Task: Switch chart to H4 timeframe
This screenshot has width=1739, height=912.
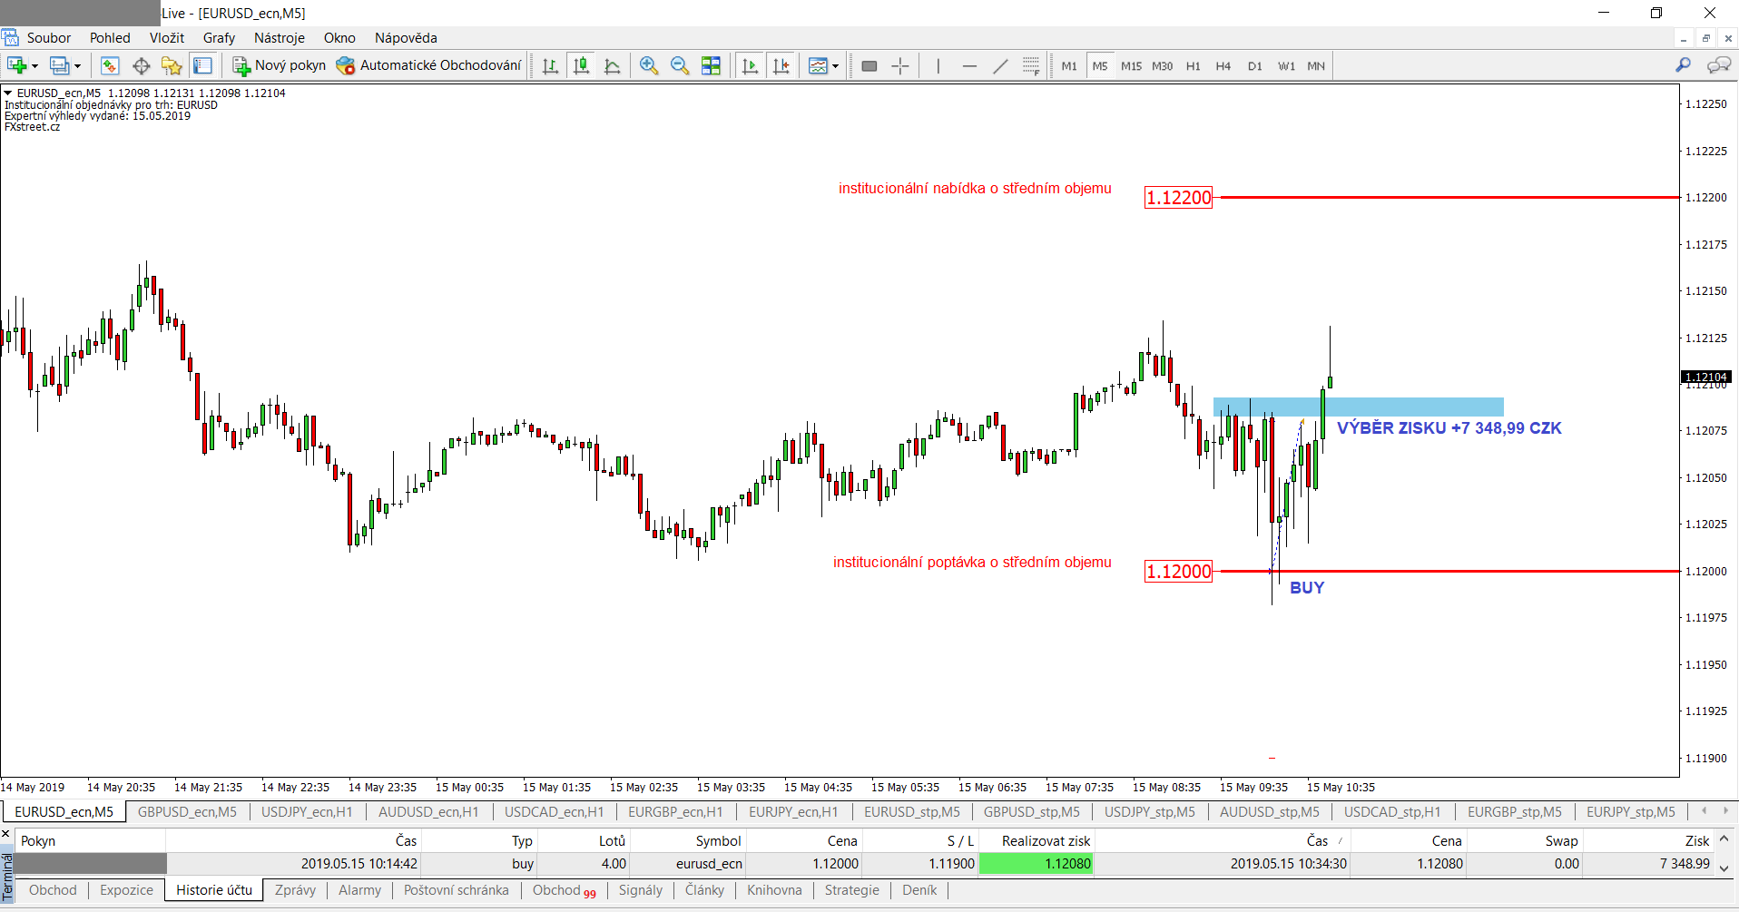Action: pos(1223,66)
